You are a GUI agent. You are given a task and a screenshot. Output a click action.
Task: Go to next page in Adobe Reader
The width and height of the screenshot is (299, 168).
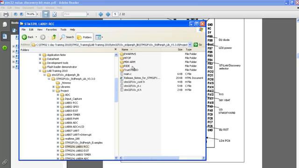[x=108, y=14]
